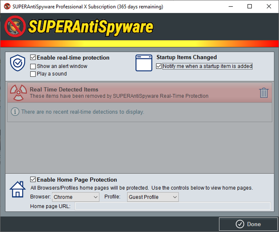
Task: Check Play a sound option
Action: tap(33, 74)
